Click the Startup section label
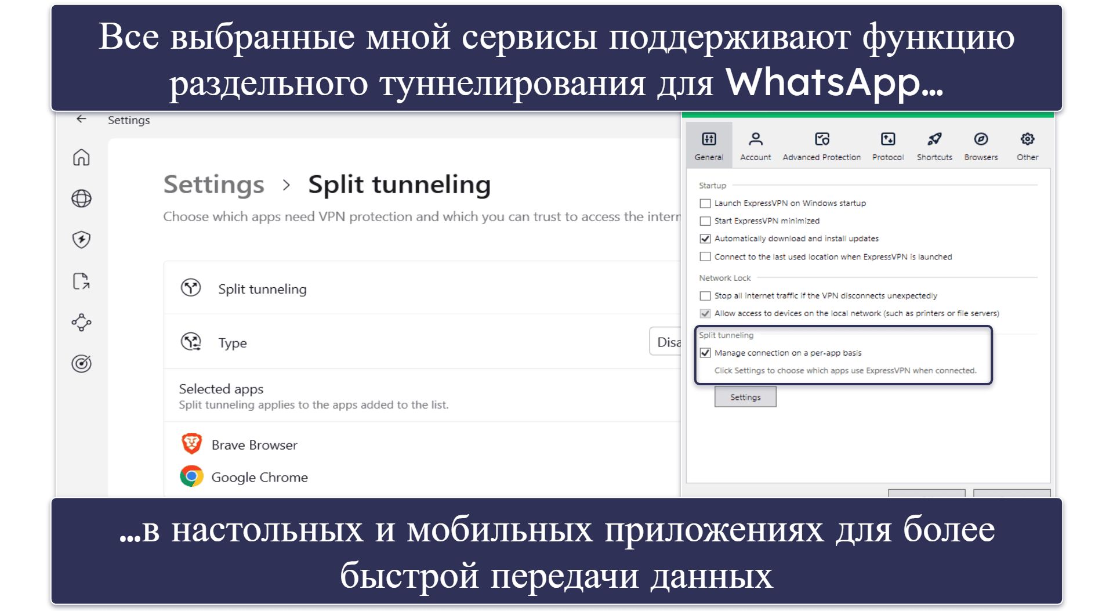 [712, 186]
